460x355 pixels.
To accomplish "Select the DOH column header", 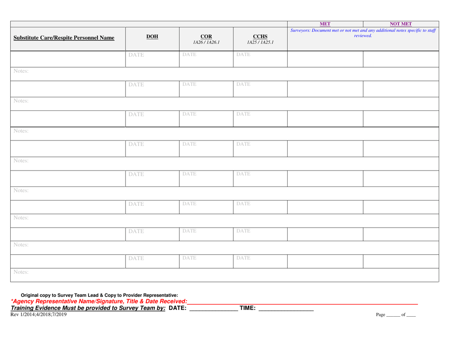I will click(x=152, y=36).
